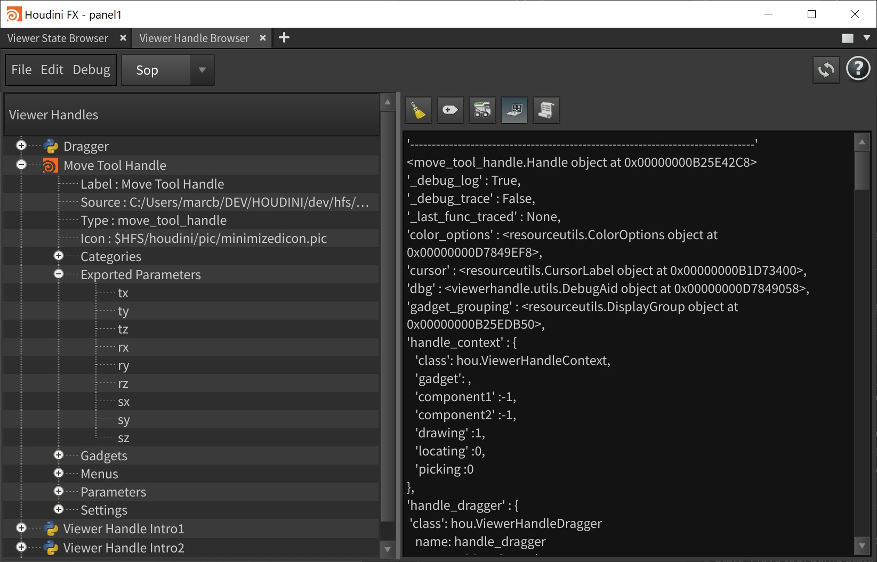This screenshot has width=877, height=562.
Task: Open help with the question mark icon
Action: (858, 69)
